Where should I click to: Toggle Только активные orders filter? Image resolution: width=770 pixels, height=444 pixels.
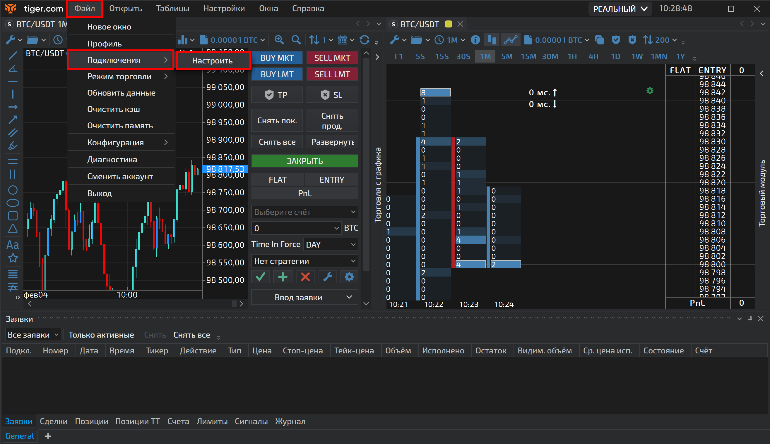click(101, 335)
